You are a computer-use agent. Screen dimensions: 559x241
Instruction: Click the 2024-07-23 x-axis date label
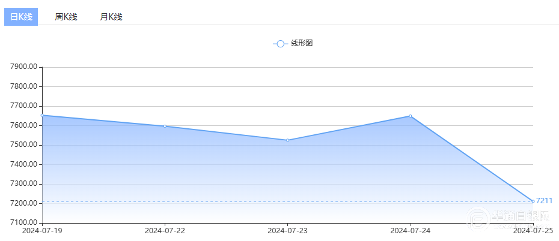(x=288, y=230)
